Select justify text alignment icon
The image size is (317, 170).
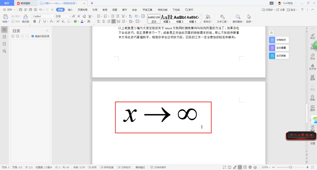tap(113, 21)
